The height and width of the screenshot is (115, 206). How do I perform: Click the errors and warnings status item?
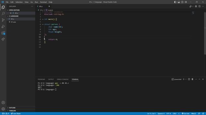[x=5, y=114]
